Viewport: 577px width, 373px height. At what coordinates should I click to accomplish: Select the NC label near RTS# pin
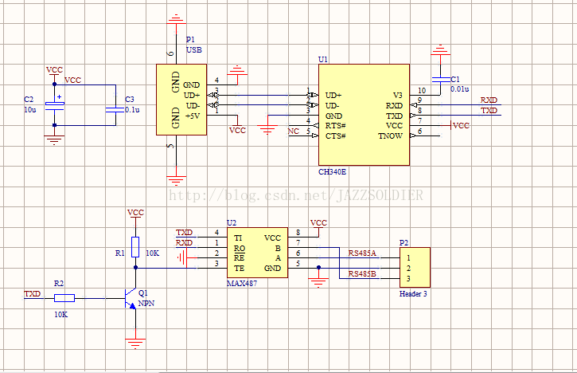[x=294, y=132]
